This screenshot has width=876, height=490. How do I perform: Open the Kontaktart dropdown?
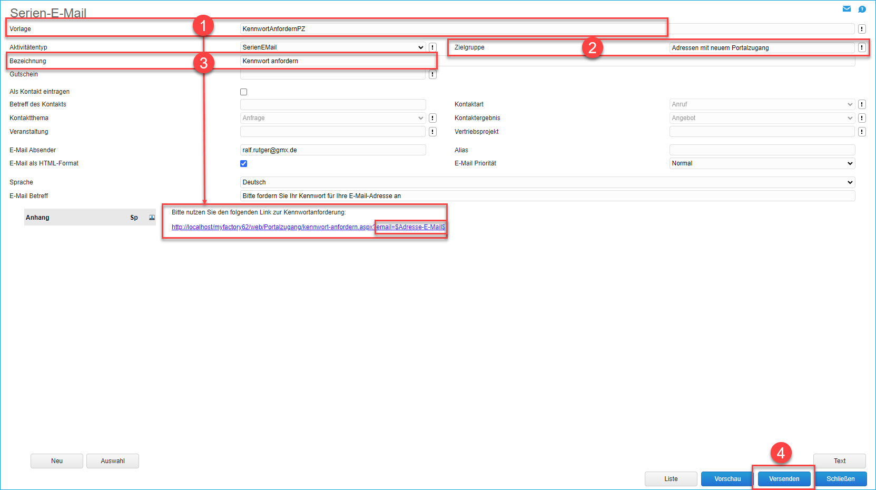(762, 104)
